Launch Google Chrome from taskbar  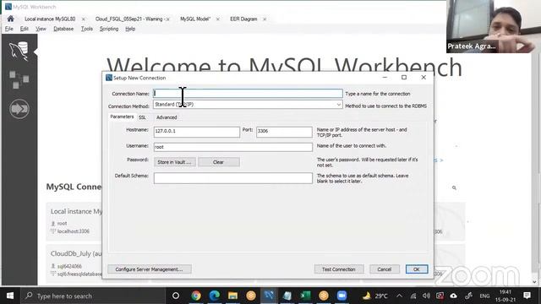[196, 296]
